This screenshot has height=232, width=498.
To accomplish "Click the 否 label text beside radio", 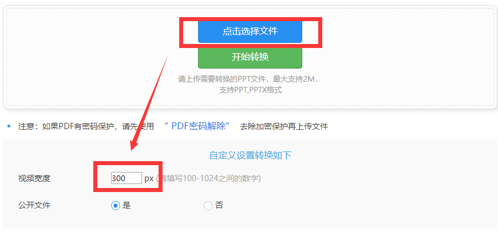I will pos(219,205).
